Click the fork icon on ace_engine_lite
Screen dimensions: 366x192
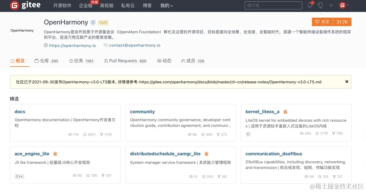click(103, 175)
